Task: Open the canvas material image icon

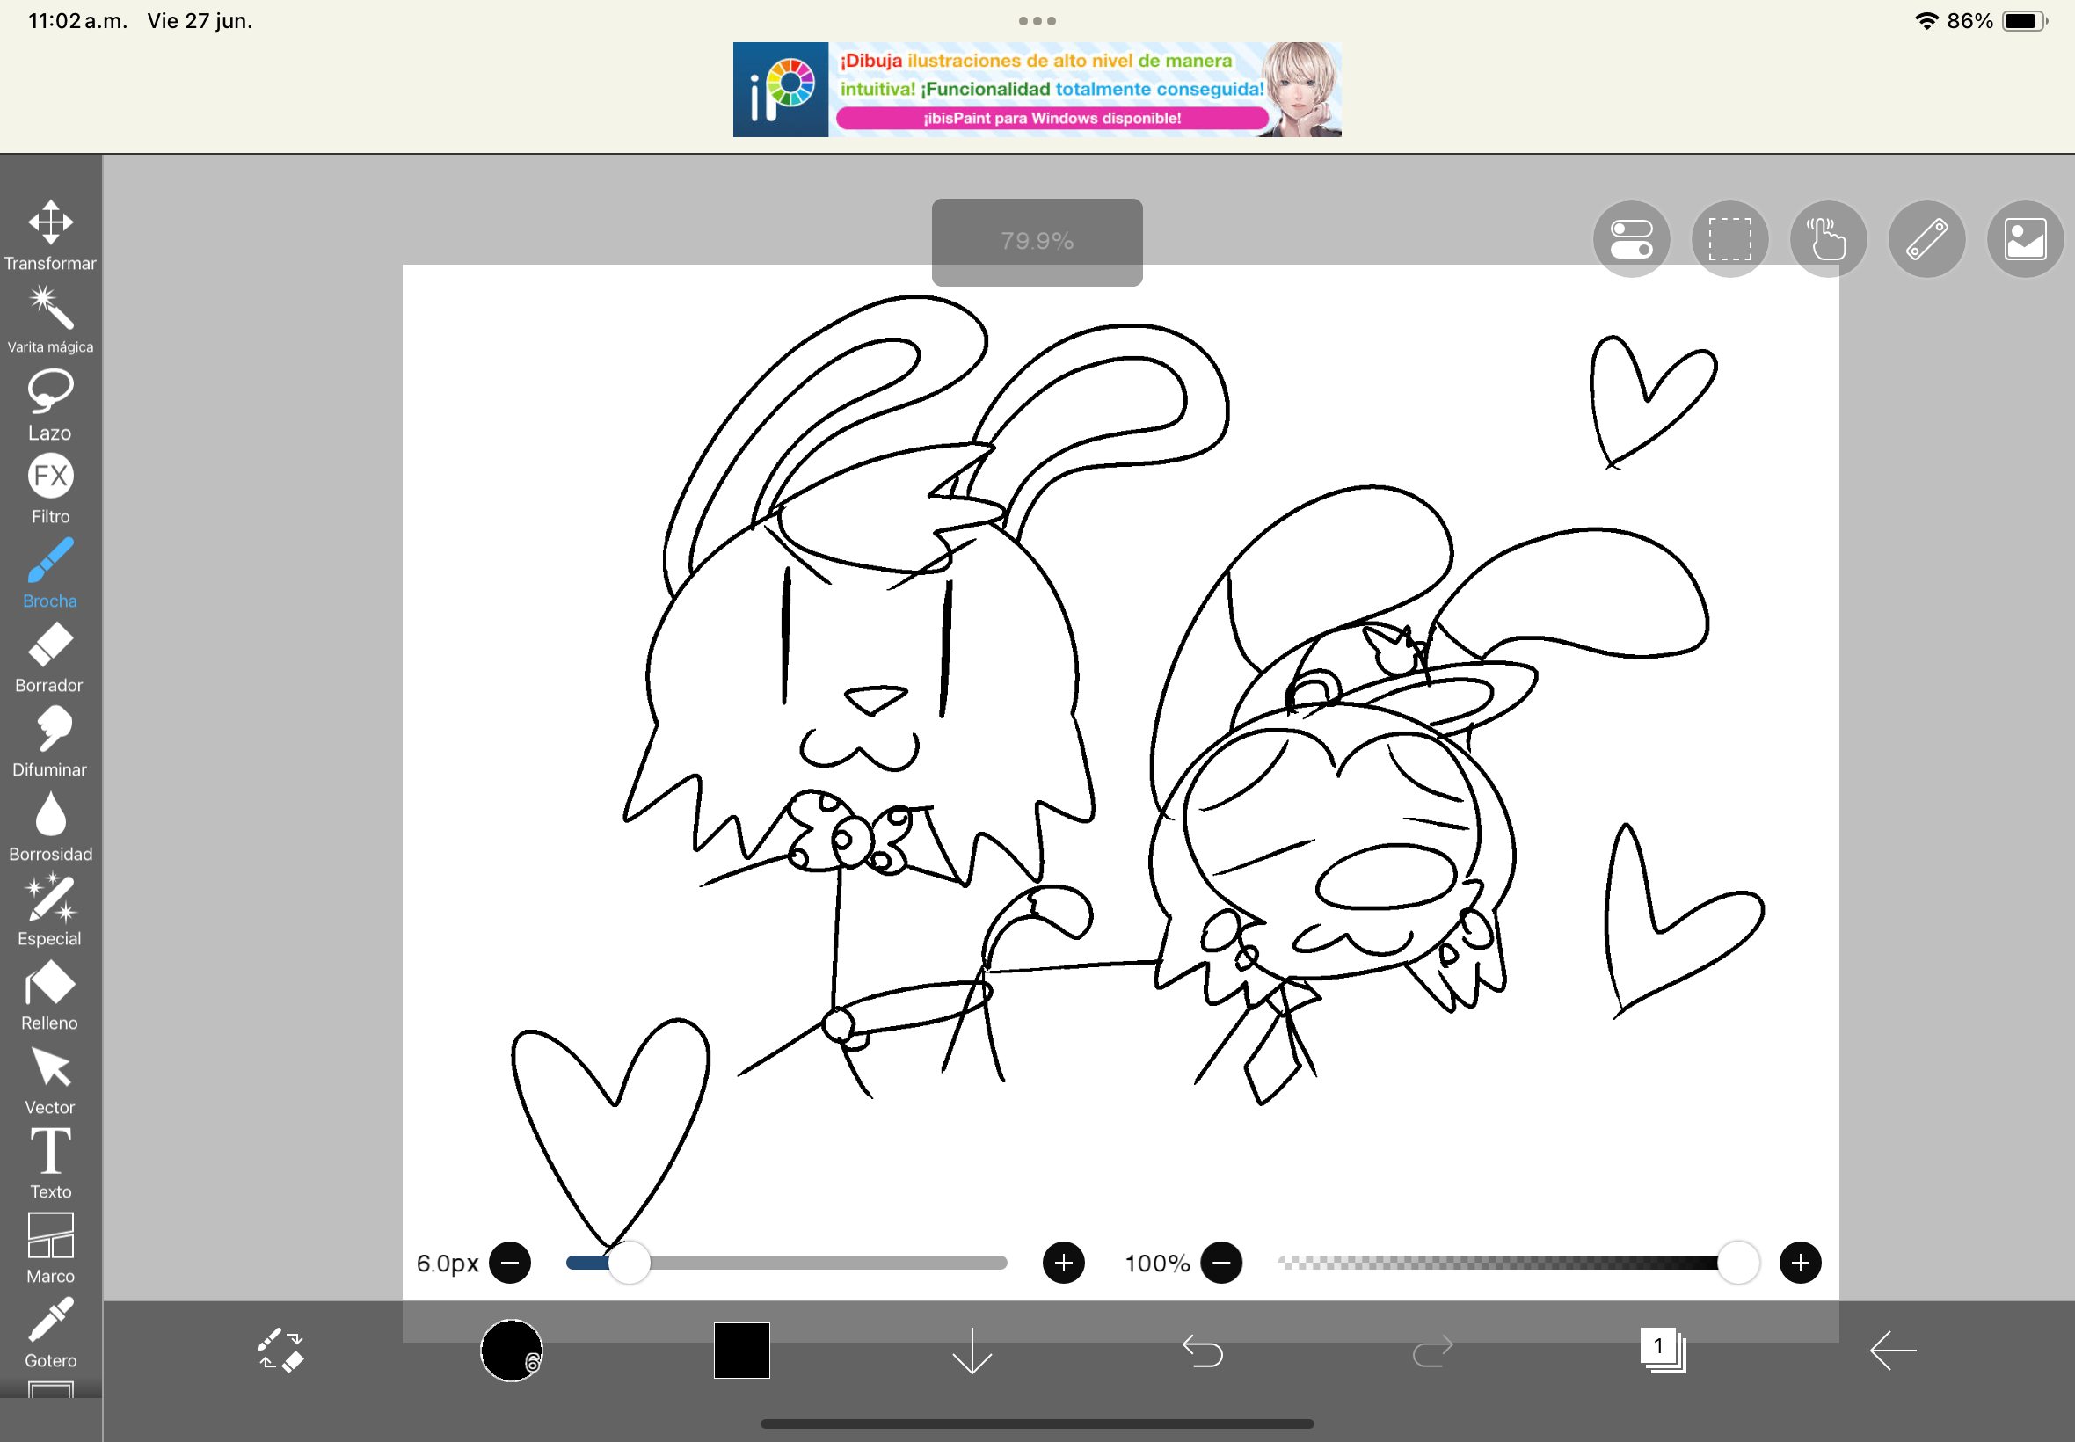Action: (x=2025, y=239)
